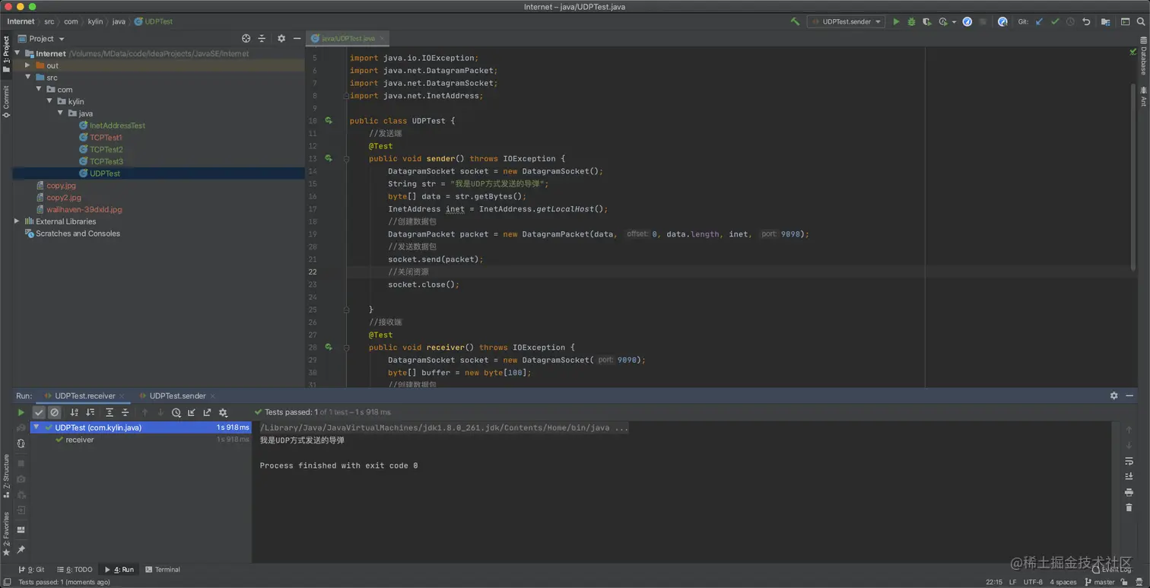Rerun tests using the green play icon in Run panel
1150x588 pixels.
21,412
